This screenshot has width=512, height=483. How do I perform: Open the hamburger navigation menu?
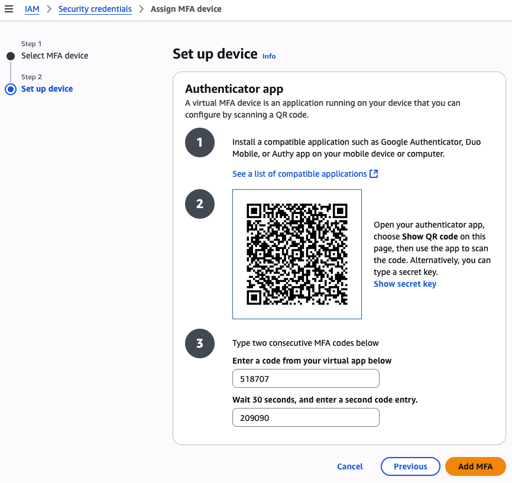[x=9, y=9]
